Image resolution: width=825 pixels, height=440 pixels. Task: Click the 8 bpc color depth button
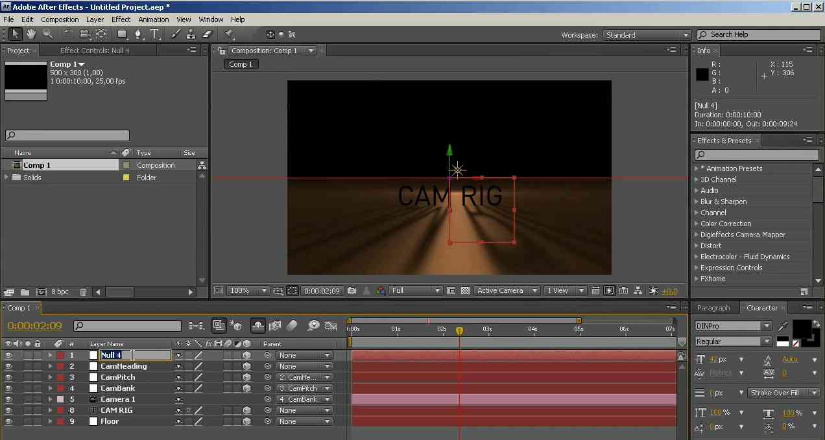(x=60, y=292)
